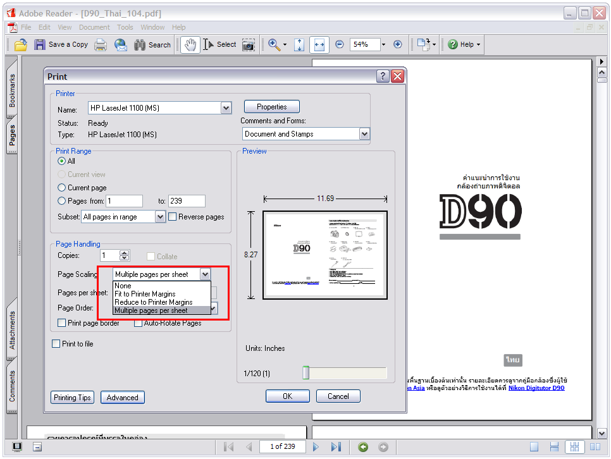
Task: Jump to last page of document
Action: coord(336,447)
